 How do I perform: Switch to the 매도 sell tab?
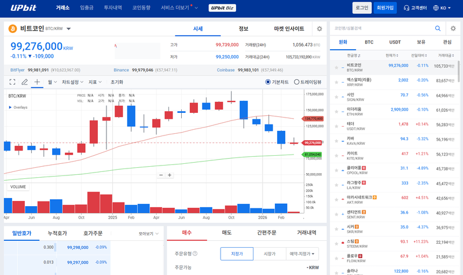pyautogui.click(x=227, y=233)
